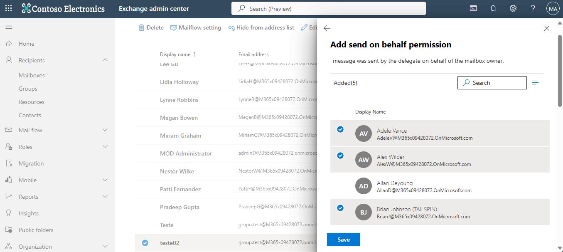Deselect Brian Johnson (TAILSPIN) checkbox
This screenshot has width=563, height=252.
(x=340, y=208)
